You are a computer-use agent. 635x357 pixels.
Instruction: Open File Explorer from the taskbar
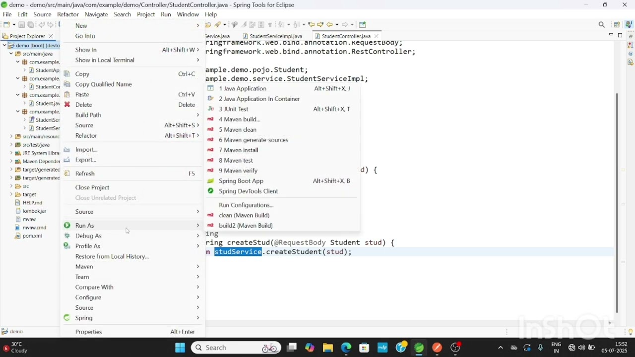tap(327, 348)
